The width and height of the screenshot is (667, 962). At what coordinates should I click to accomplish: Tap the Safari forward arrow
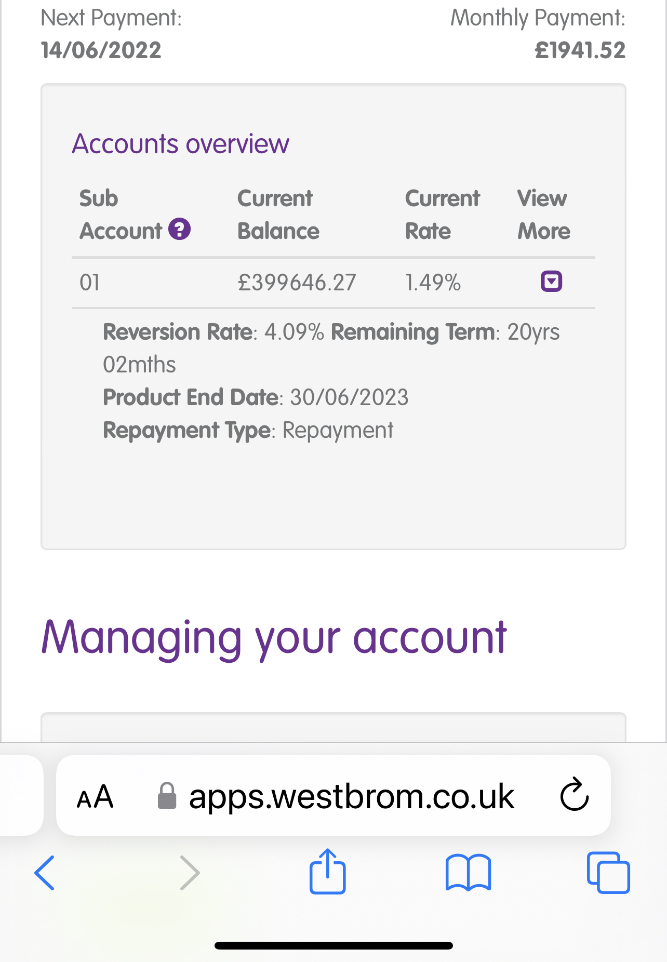pos(190,873)
